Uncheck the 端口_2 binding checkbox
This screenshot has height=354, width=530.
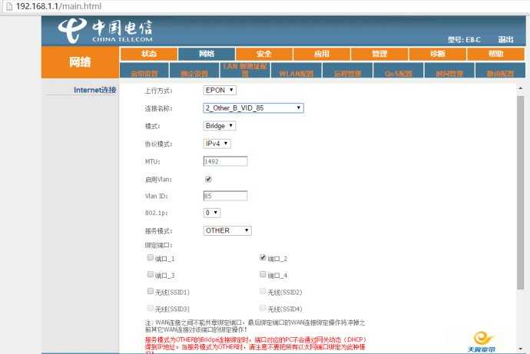263,258
